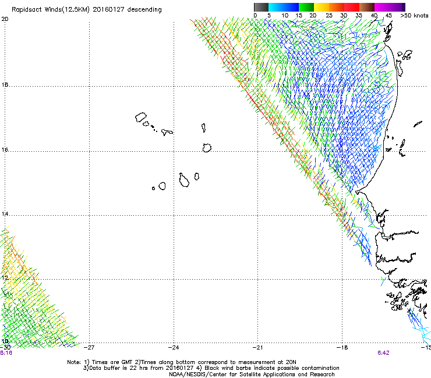Select the longitude label '-18'
The width and height of the screenshot is (431, 378).
click(x=342, y=347)
